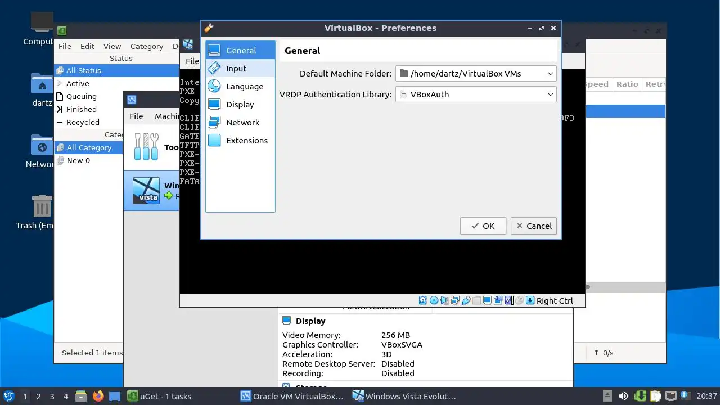Image resolution: width=720 pixels, height=405 pixels.
Task: Select All Status in uGet
Action: click(x=116, y=70)
